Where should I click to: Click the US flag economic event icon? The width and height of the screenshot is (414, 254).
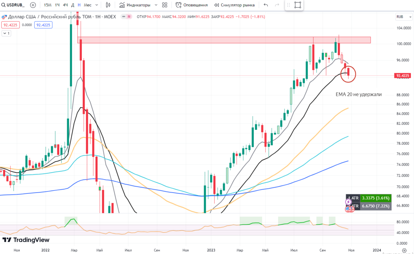pos(348,209)
